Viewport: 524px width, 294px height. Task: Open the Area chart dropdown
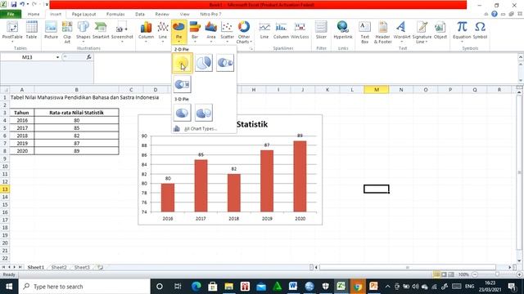click(211, 32)
